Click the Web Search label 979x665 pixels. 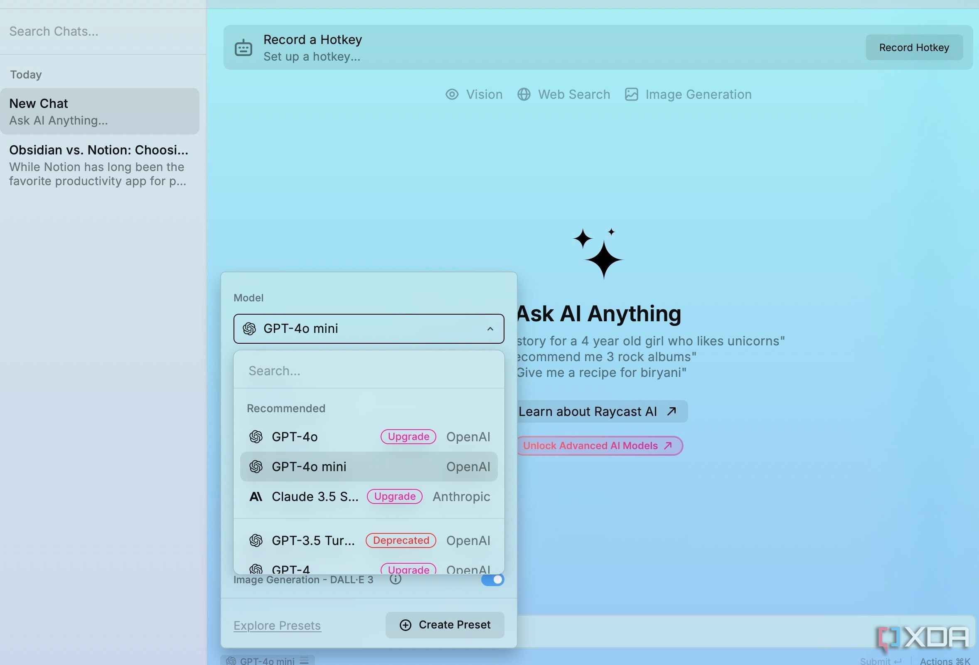point(574,94)
